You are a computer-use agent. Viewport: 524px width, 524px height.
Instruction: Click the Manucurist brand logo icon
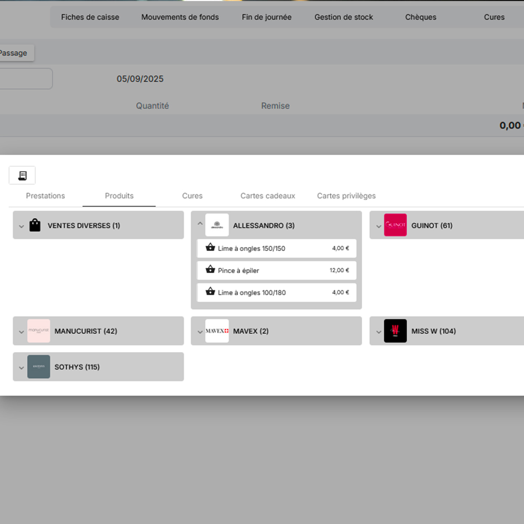click(38, 331)
